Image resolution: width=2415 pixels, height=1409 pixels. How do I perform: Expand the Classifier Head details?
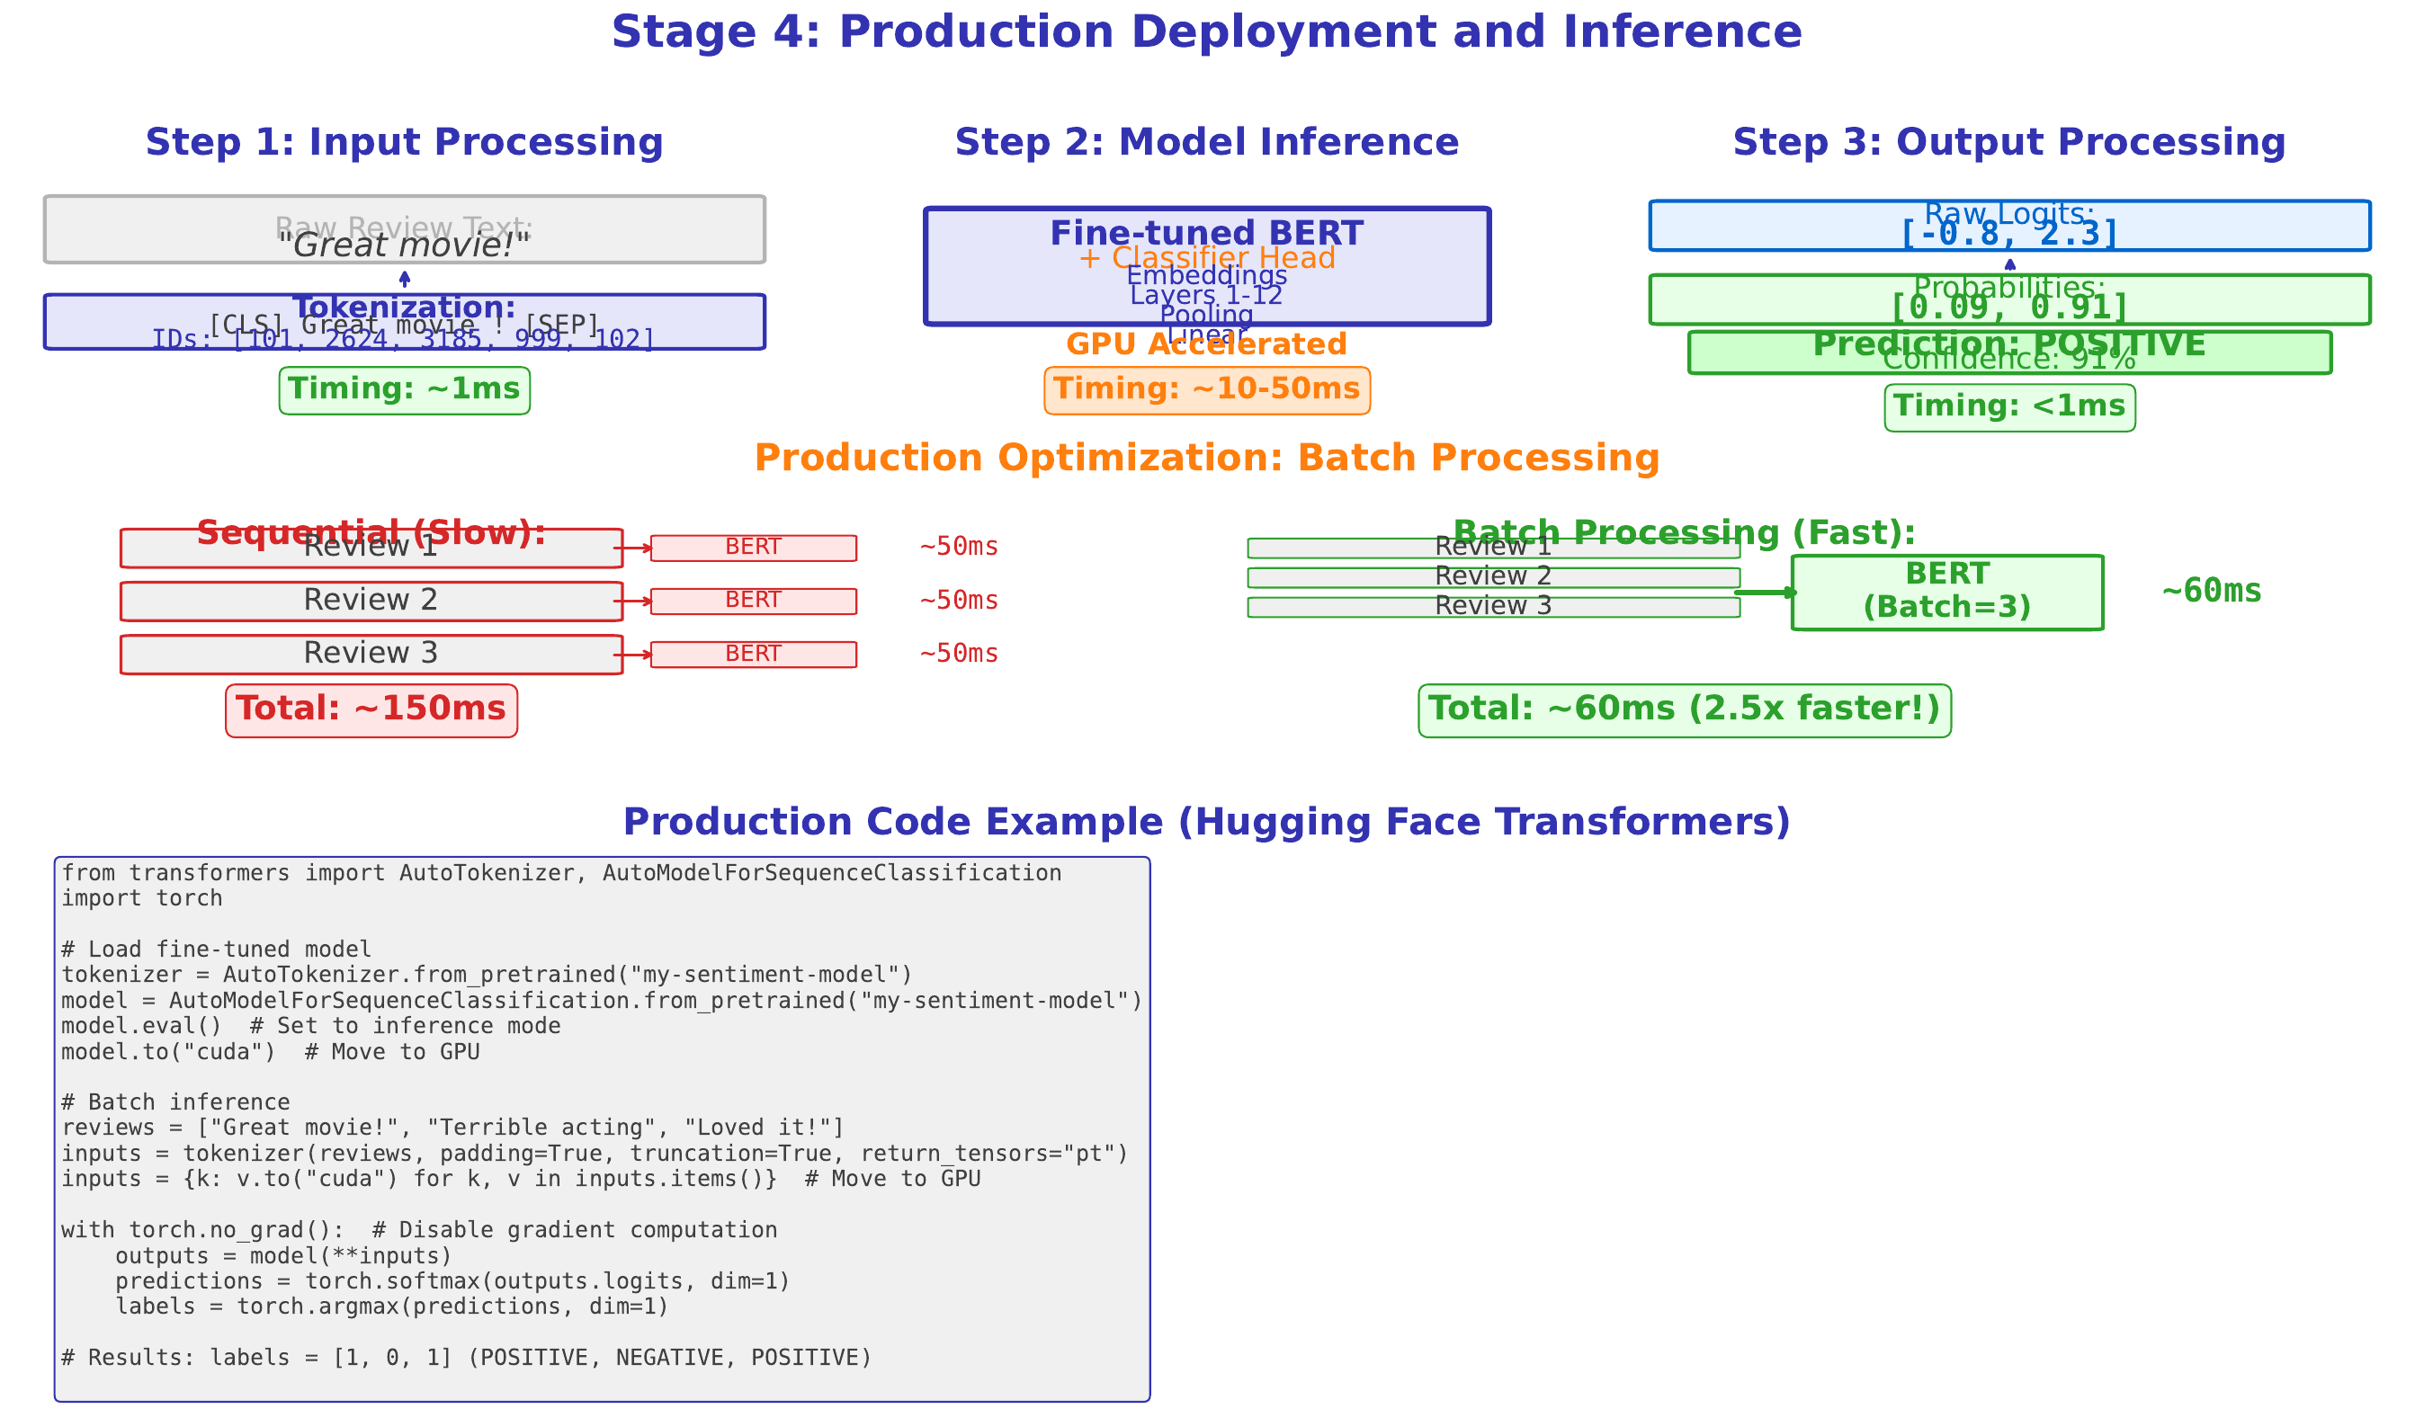point(1205,256)
